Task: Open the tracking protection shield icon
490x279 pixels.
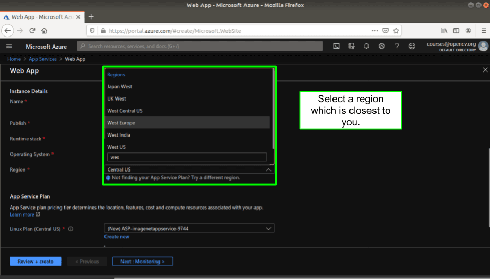Action: tap(92, 31)
